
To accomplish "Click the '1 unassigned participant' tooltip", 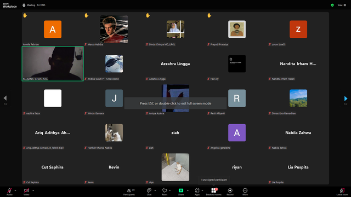I will point(213,180).
